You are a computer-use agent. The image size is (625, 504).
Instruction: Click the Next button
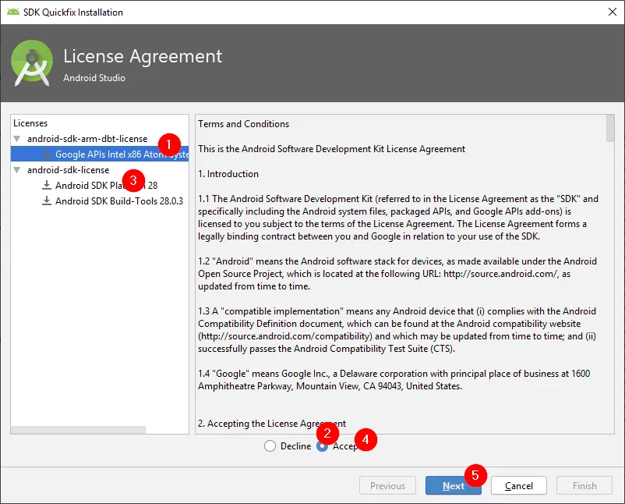click(454, 485)
